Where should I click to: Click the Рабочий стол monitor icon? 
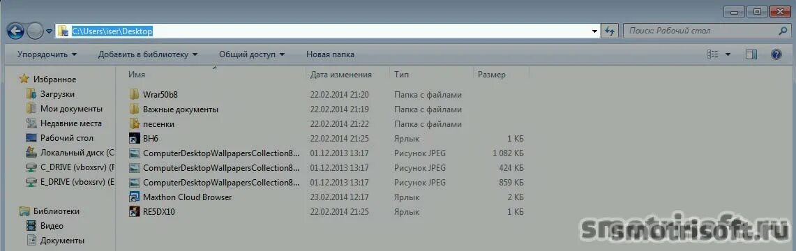tap(31, 138)
